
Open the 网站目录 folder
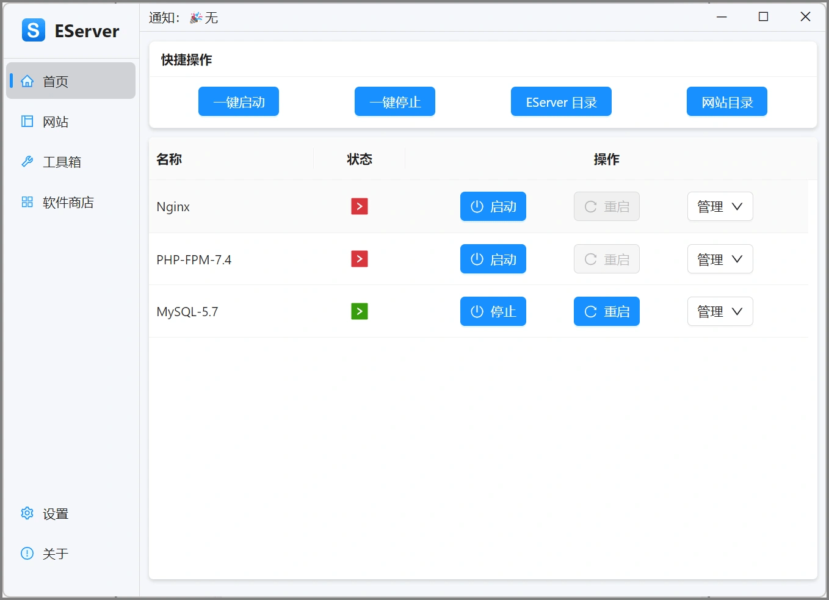[x=727, y=101]
